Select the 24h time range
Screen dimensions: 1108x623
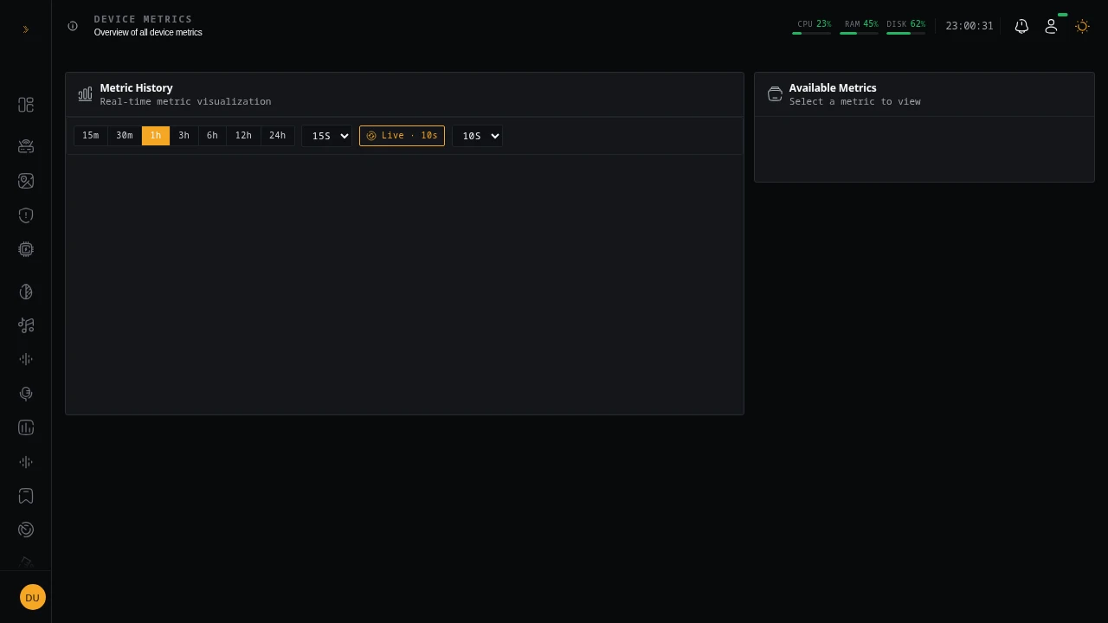(x=277, y=136)
